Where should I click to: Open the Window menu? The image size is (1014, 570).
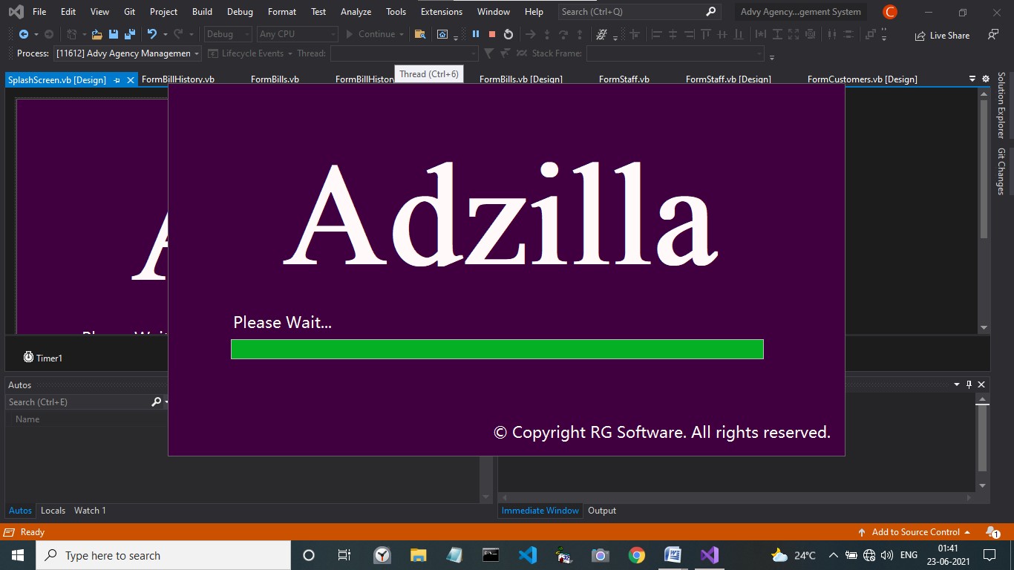[x=494, y=12]
